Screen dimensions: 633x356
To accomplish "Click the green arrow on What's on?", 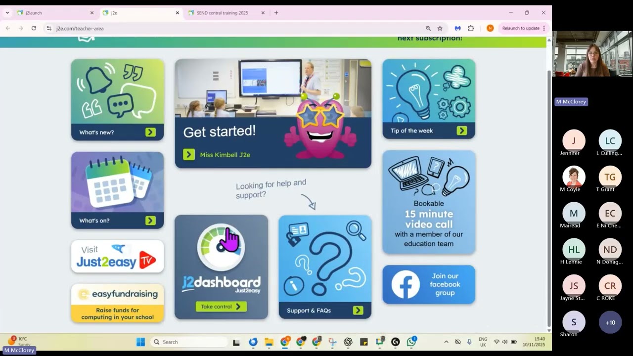I will (151, 221).
